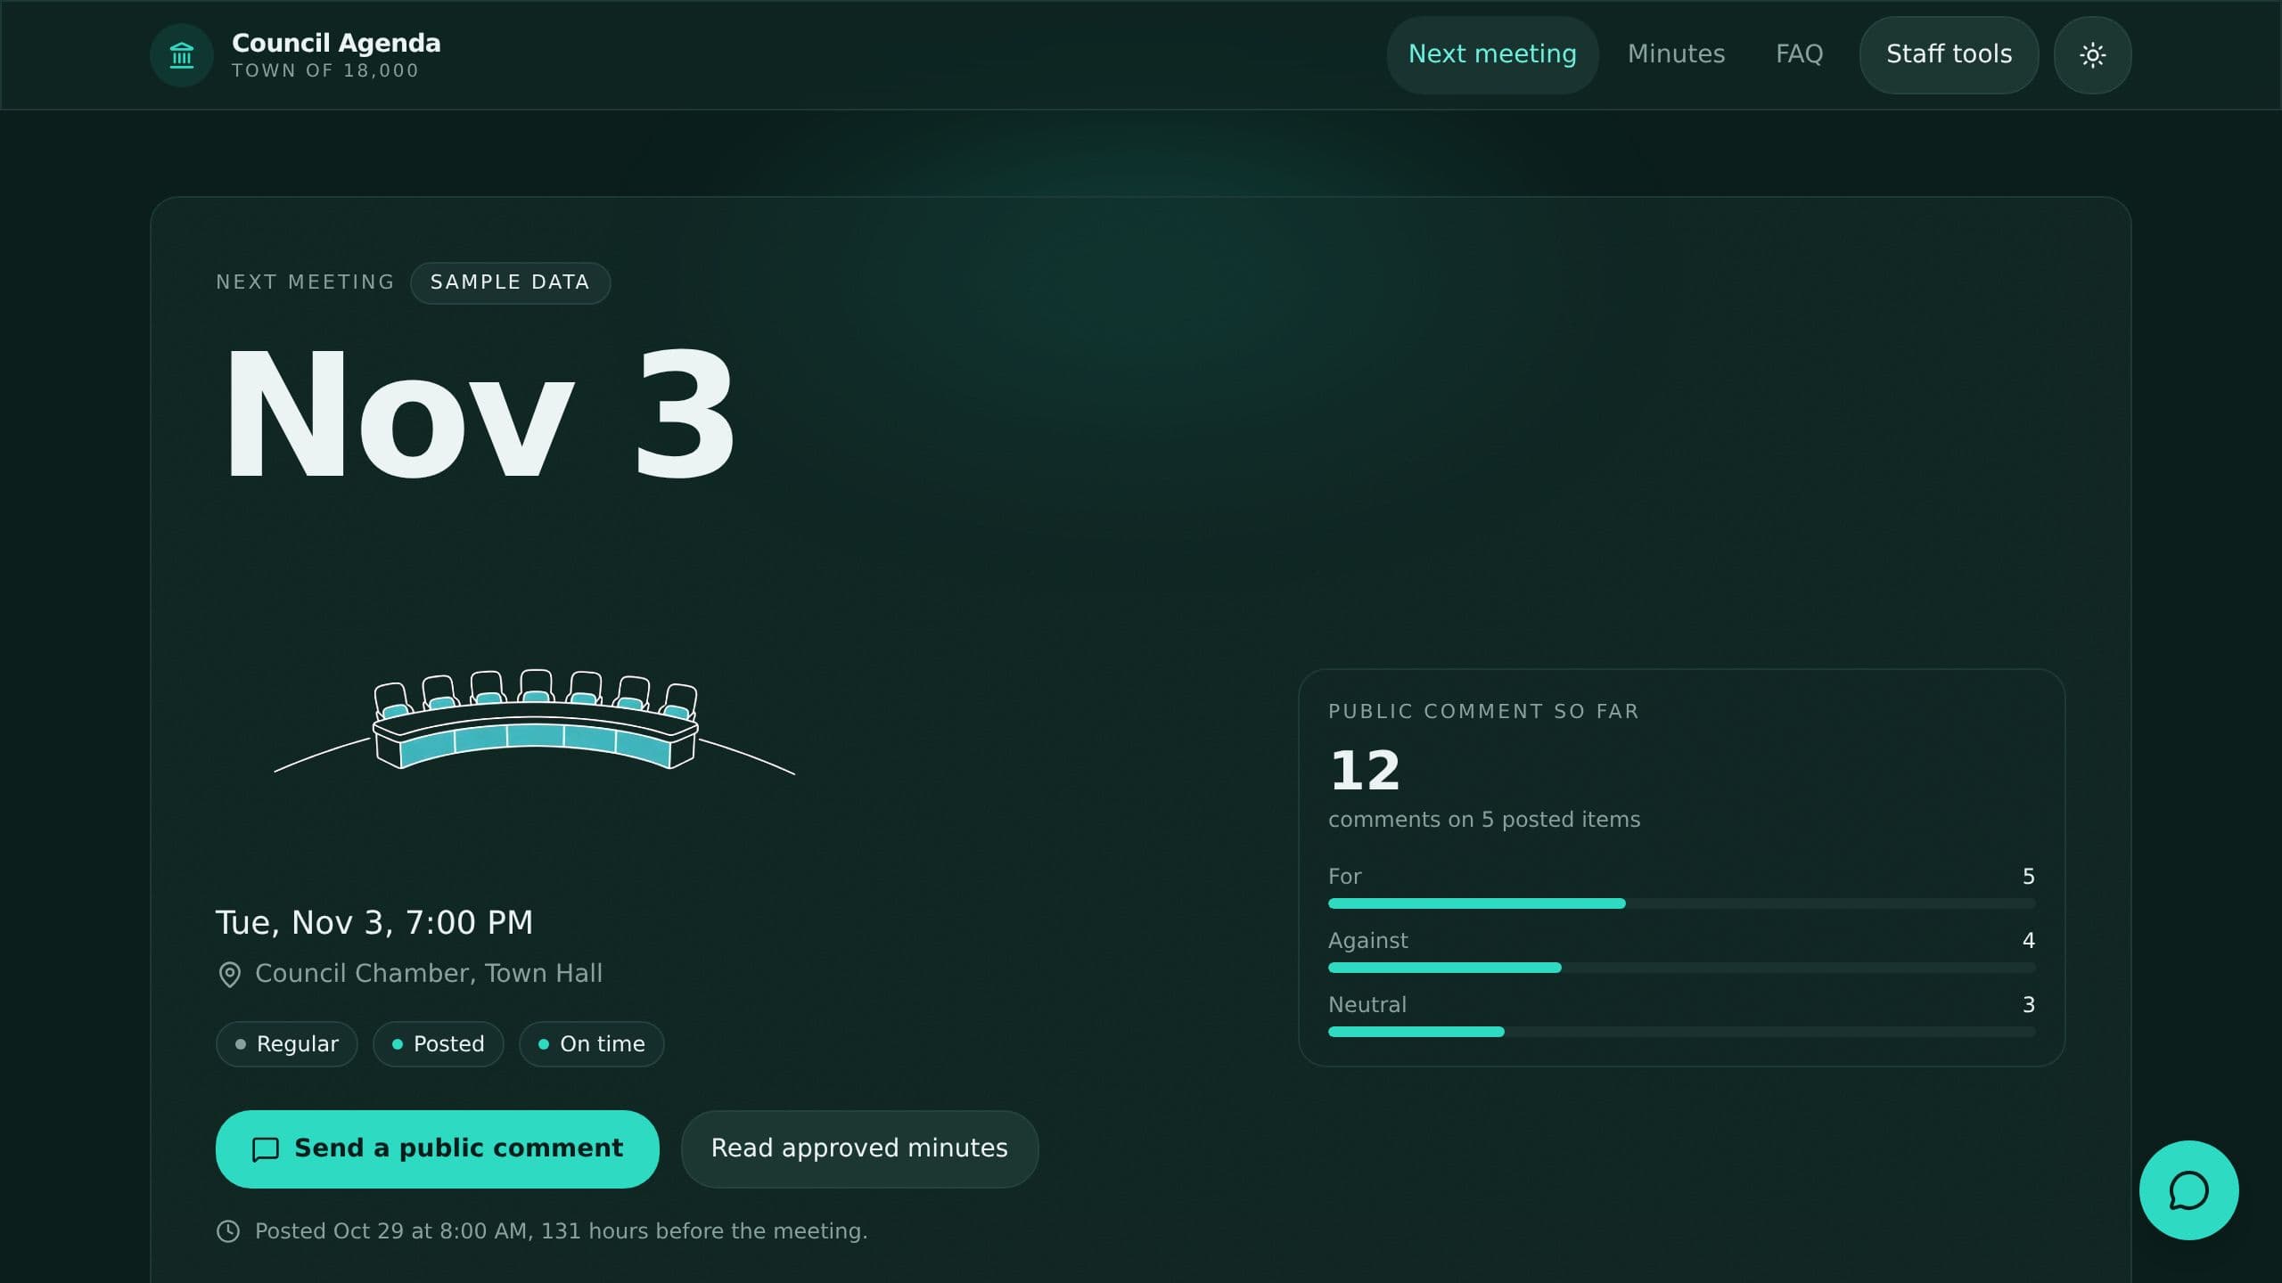Click the '12' comments count
Image resolution: width=2282 pixels, height=1283 pixels.
[x=1364, y=771]
